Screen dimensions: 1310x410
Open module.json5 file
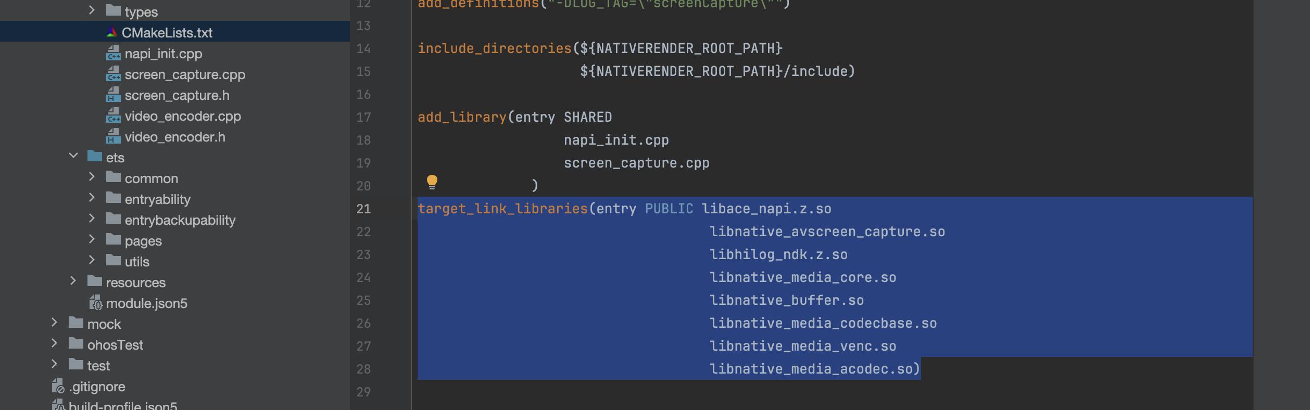pos(146,303)
